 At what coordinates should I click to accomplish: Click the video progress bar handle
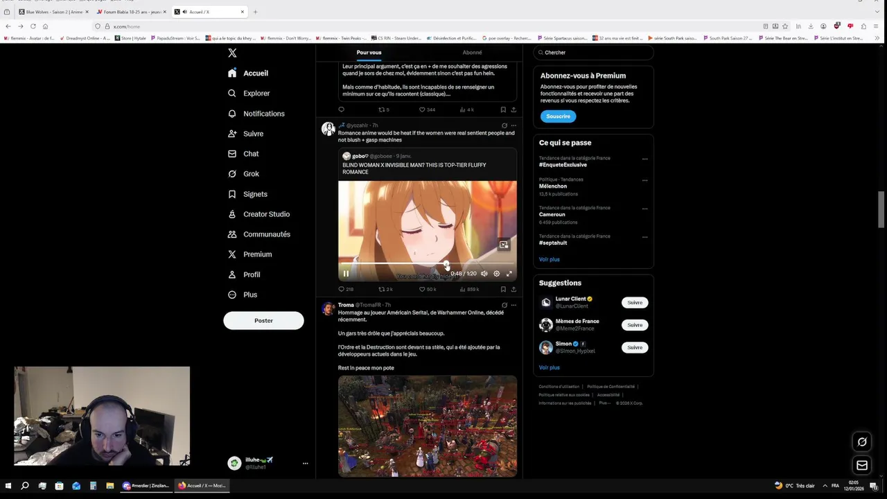pyautogui.click(x=446, y=265)
